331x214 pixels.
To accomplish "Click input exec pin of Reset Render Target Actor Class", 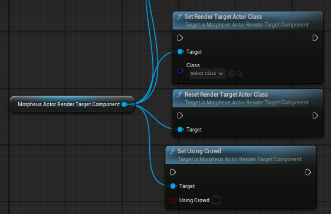I will [x=180, y=116].
